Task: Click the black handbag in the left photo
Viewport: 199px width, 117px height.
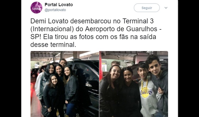Action: click(45, 111)
